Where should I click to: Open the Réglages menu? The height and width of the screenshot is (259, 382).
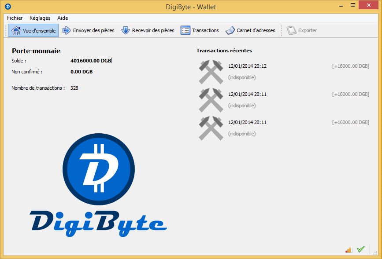pos(40,18)
